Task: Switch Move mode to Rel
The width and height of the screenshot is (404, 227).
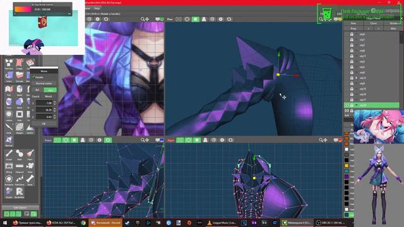Action: (37, 90)
